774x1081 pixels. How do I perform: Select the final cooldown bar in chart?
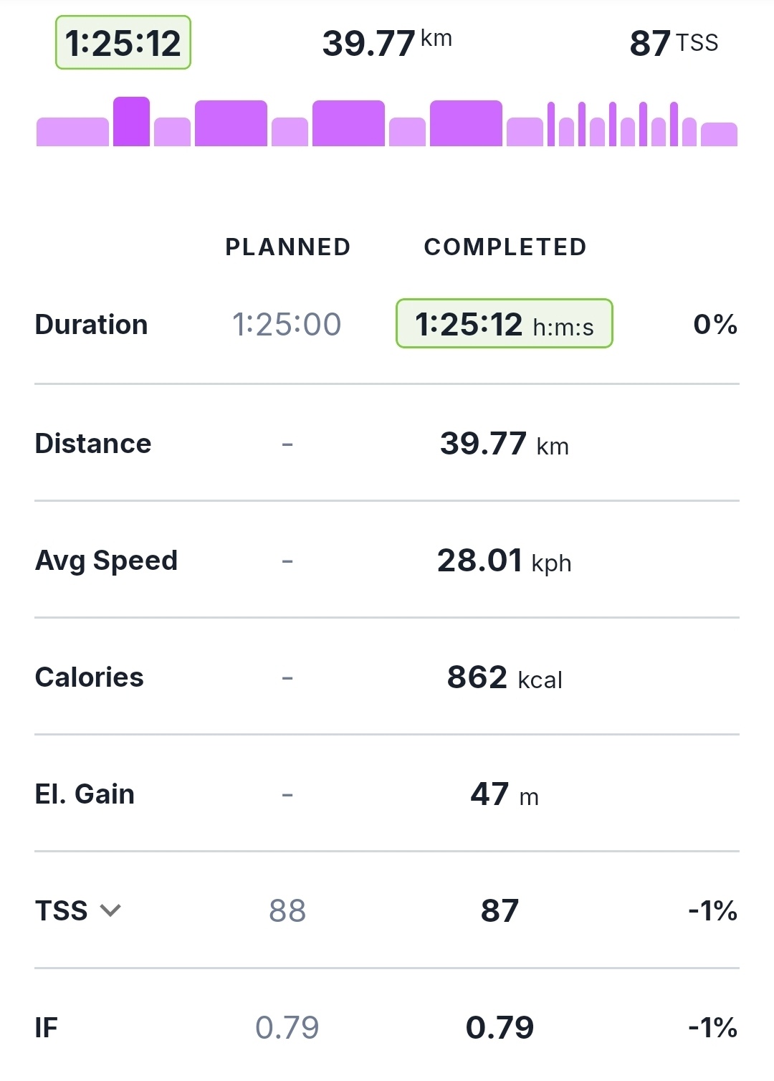pos(719,135)
